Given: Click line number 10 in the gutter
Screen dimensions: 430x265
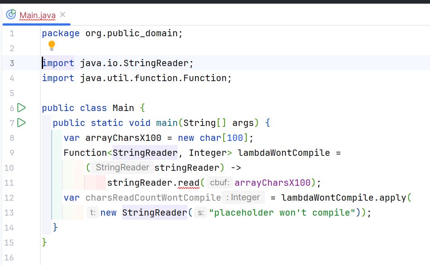Looking at the screenshot, I should point(11,168).
